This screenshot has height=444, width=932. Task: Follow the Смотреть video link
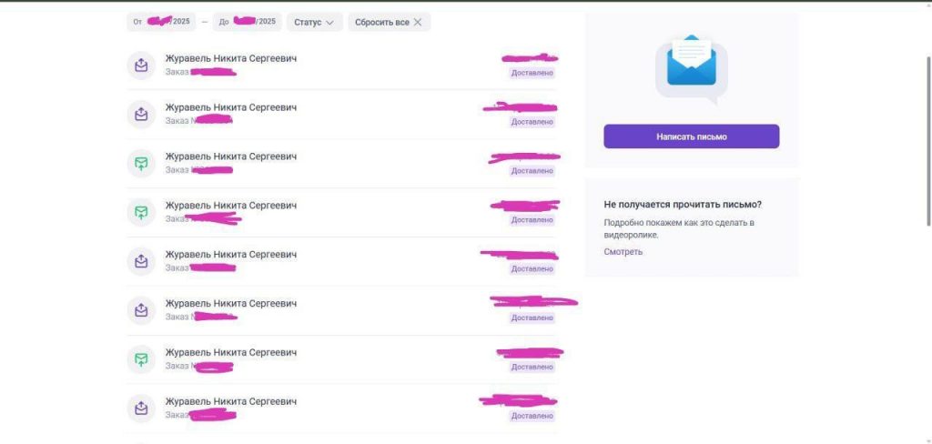[x=623, y=251]
